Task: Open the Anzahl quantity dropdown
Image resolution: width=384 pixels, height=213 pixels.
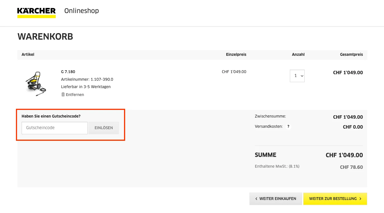Action: 297,76
